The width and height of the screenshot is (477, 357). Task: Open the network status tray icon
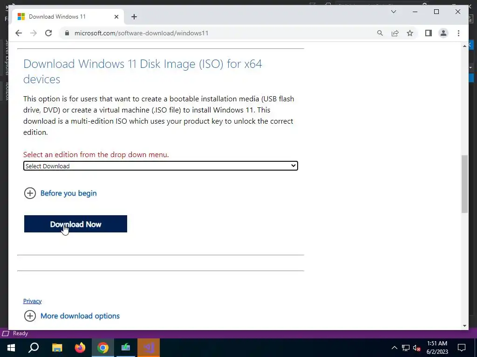[x=406, y=348]
